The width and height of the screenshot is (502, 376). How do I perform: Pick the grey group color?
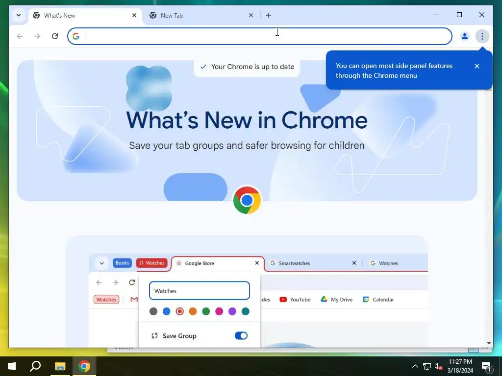pos(153,311)
